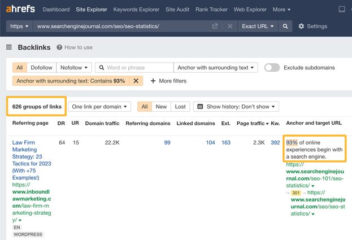Image resolution: width=352 pixels, height=240 pixels.
Task: Open URL in new tab icon
Action: 215,26
